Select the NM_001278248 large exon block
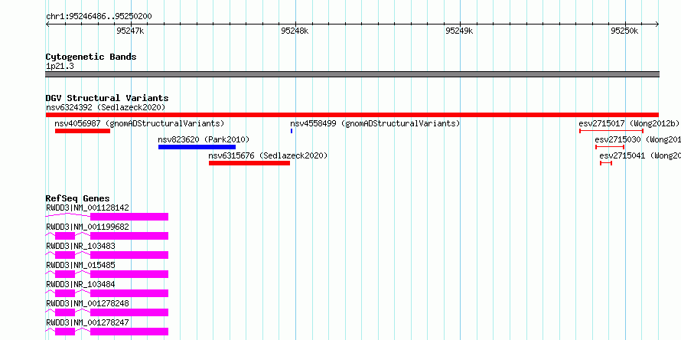Viewport: 681px width, 340px height. coord(129,312)
